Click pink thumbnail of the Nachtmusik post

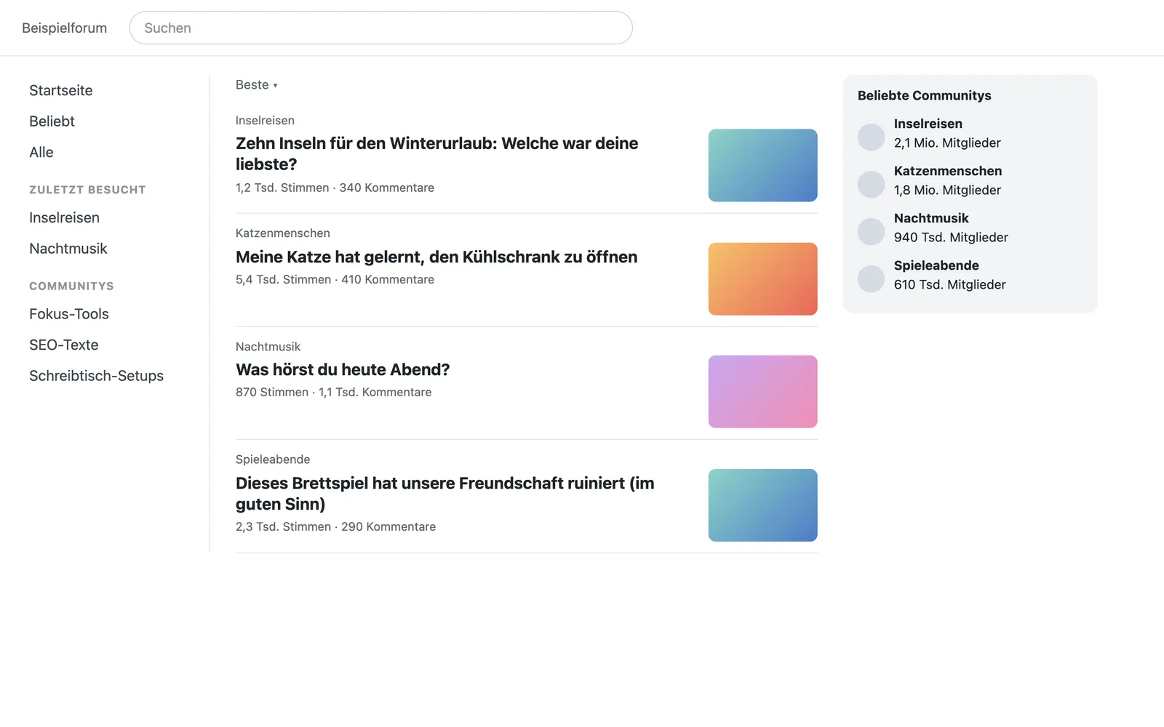click(762, 392)
